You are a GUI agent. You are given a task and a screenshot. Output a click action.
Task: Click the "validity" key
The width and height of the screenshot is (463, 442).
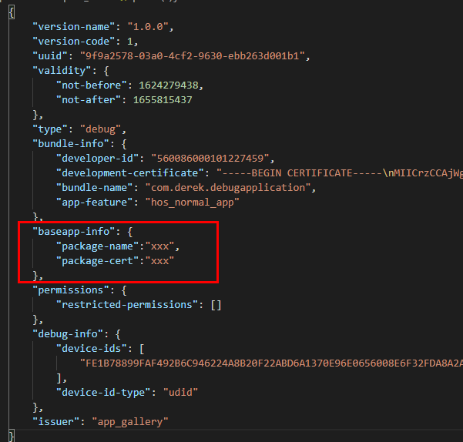click(x=62, y=71)
